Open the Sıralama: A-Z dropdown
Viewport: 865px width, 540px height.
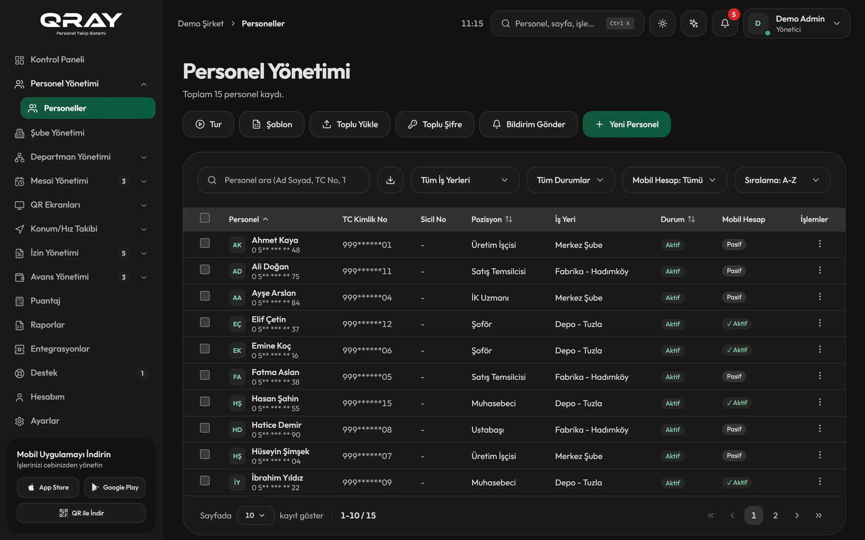782,180
